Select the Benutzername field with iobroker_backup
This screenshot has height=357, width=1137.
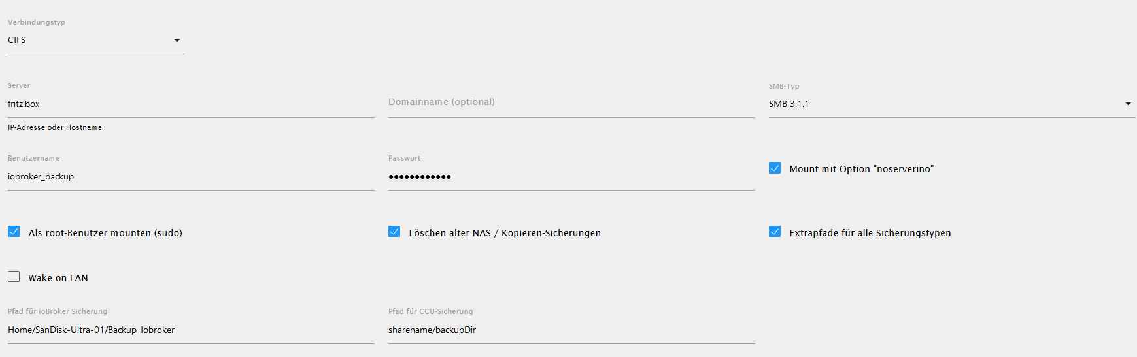click(191, 177)
